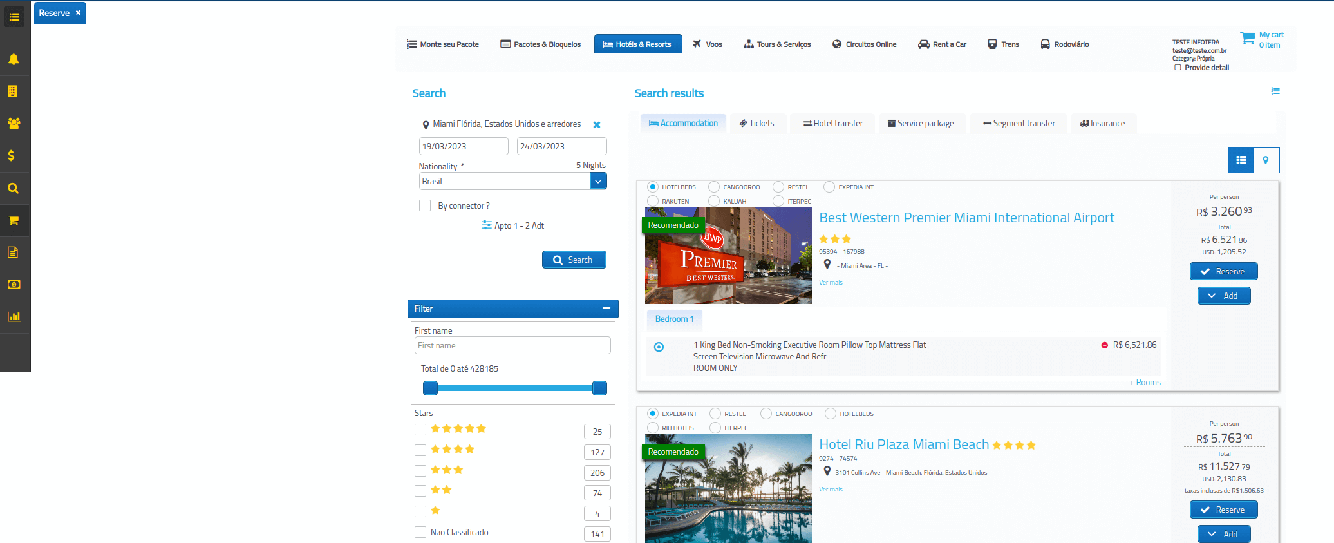
Task: Select the Insurance tab
Action: [x=1103, y=123]
